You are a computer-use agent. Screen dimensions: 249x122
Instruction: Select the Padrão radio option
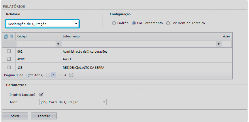[114, 23]
